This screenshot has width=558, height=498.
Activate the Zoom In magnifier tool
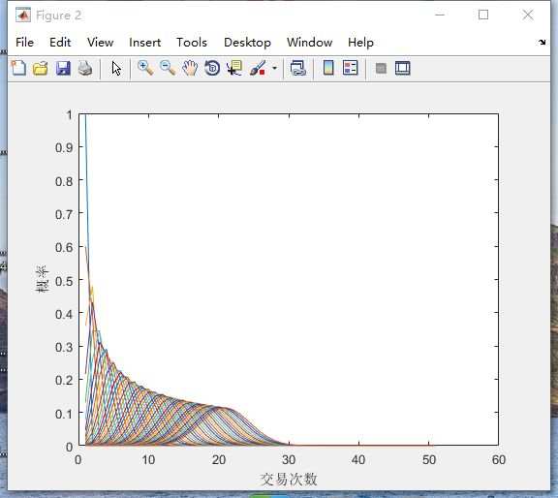pos(145,68)
